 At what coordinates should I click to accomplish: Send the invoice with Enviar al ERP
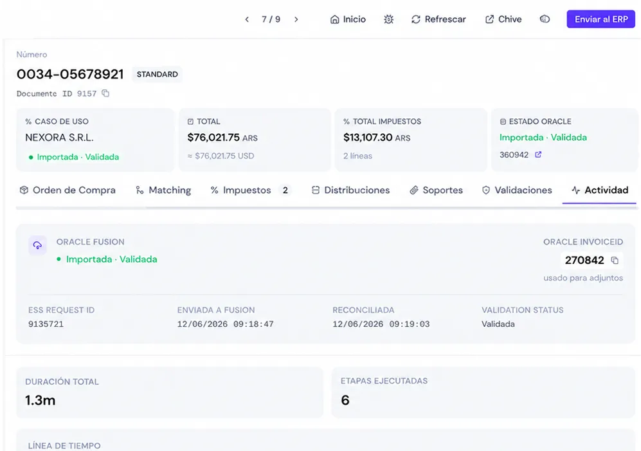[x=601, y=19]
